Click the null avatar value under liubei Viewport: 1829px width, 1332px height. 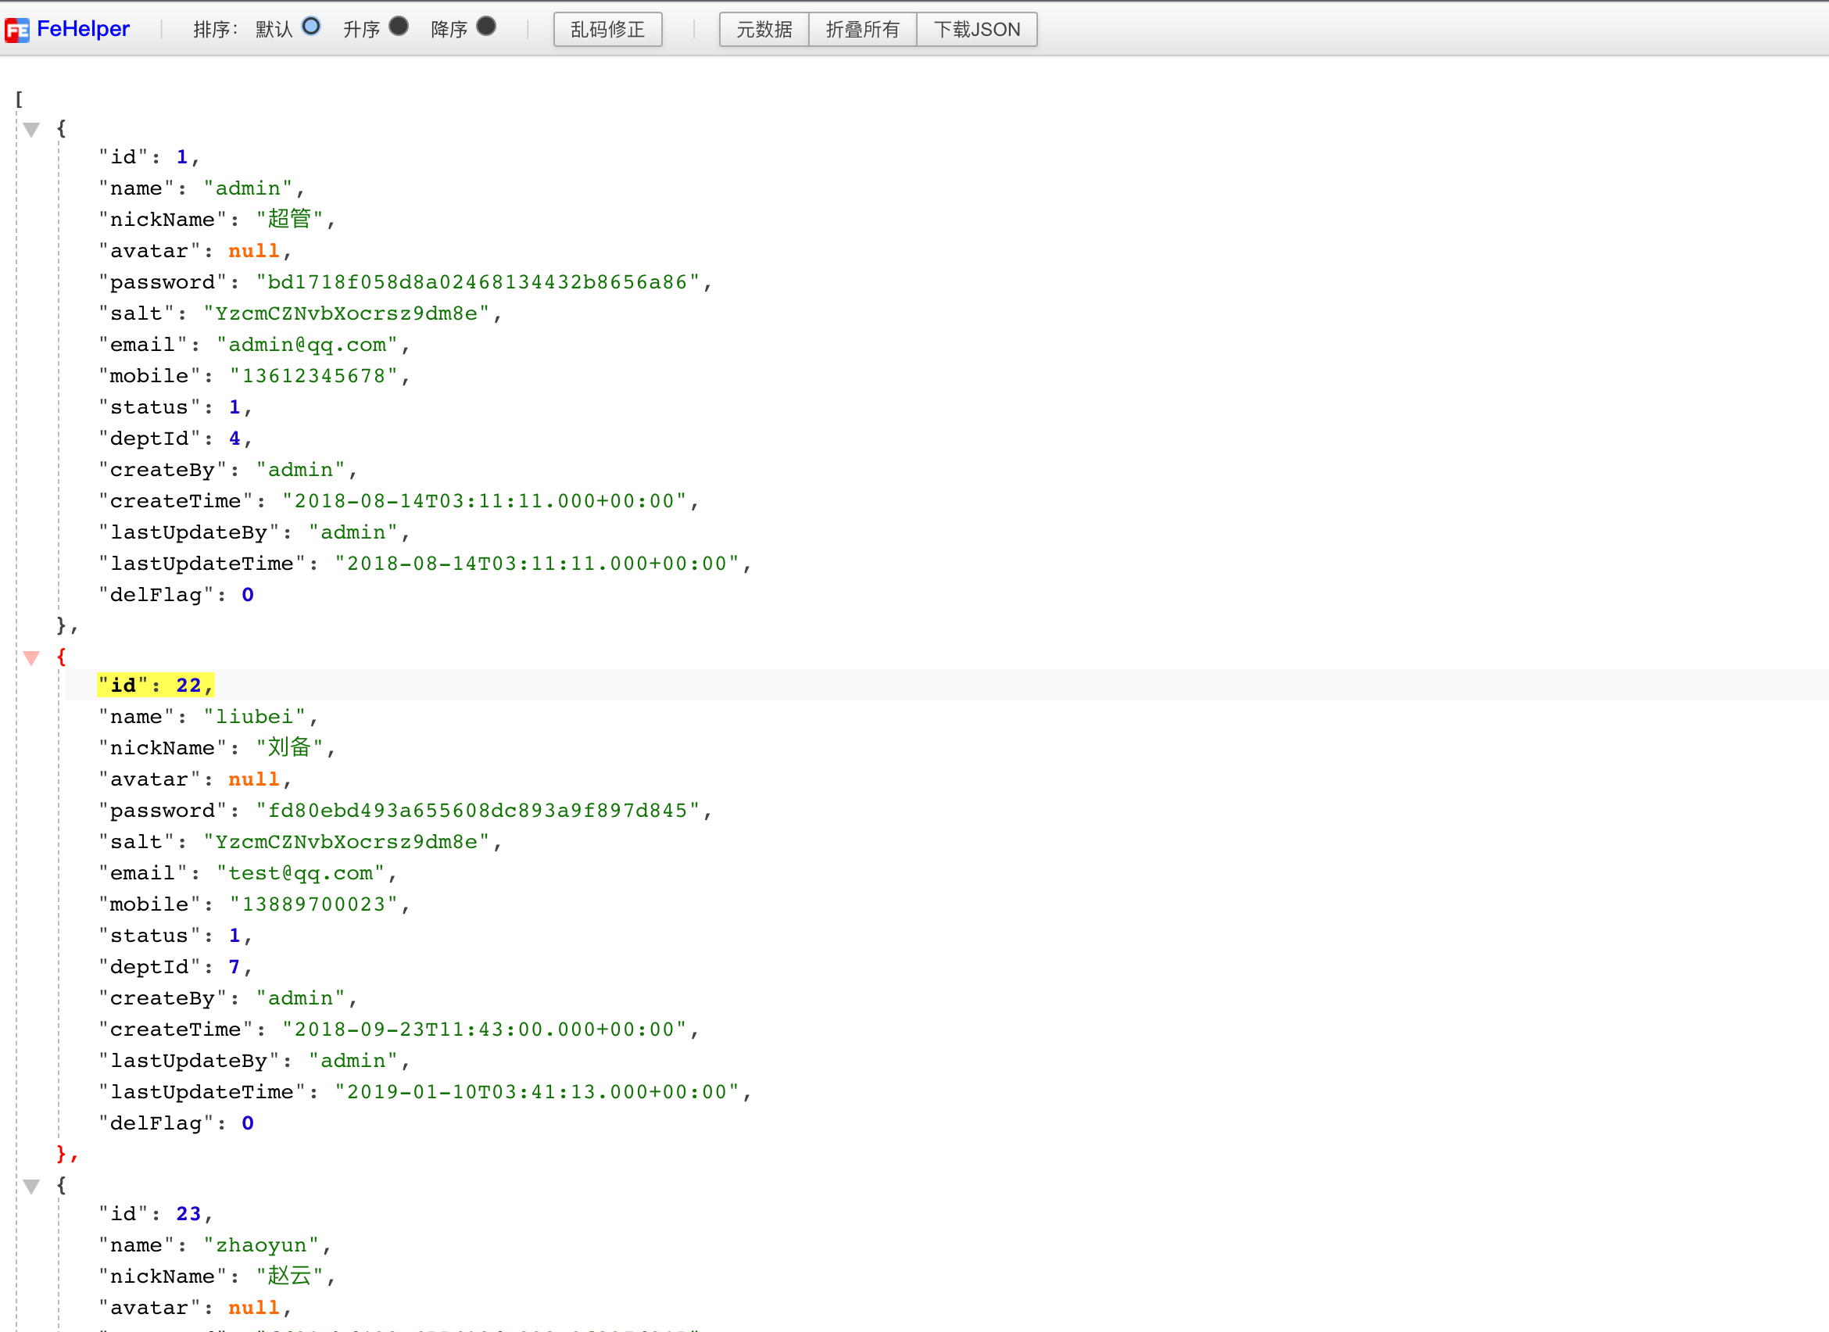click(253, 779)
